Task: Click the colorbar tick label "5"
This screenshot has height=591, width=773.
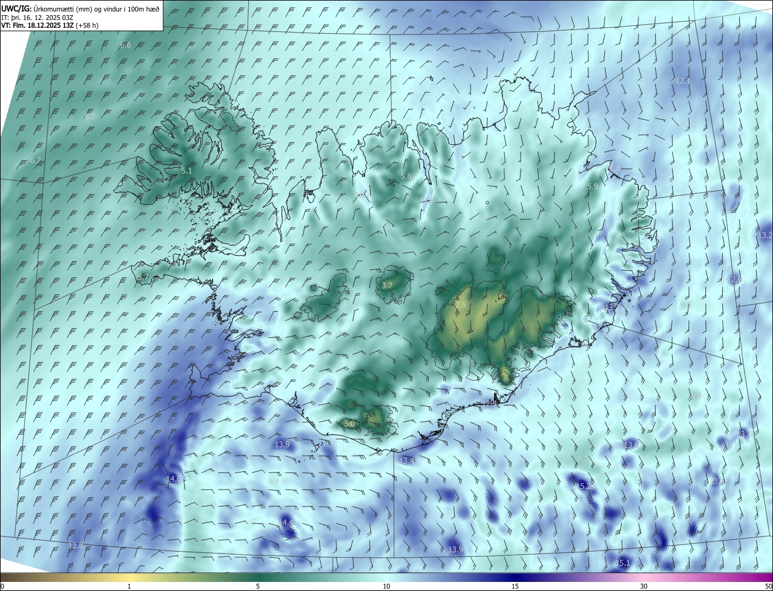Action: point(258,586)
